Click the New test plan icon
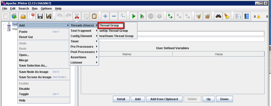This screenshot has width=271, height=106. click(x=6, y=16)
